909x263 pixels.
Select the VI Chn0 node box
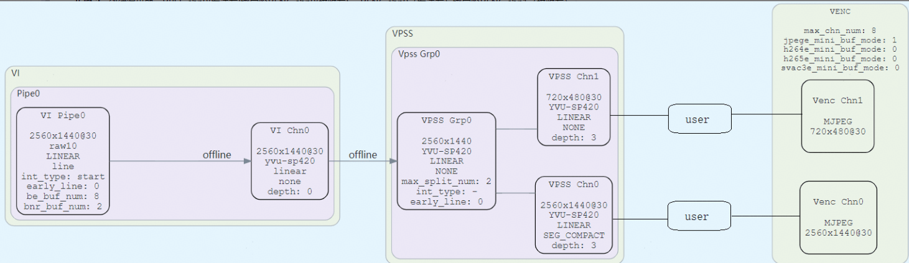coord(289,161)
